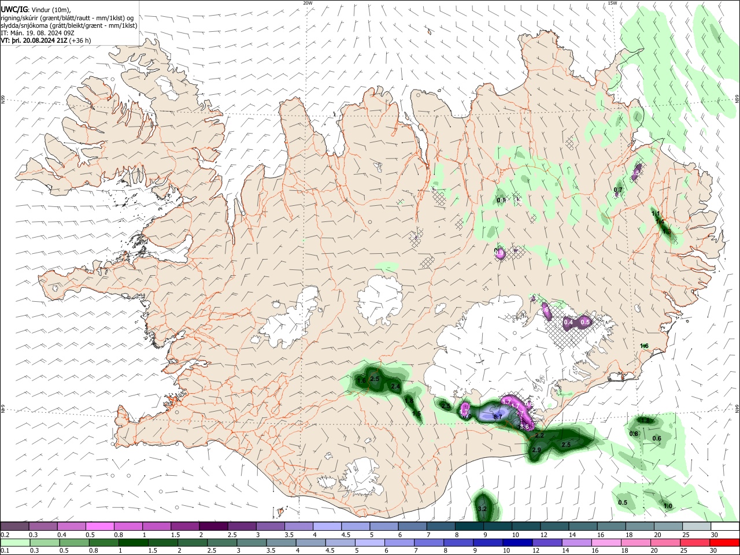Pick the bright red legend swatch labeled 30
Image resolution: width=740 pixels, height=555 pixels.
726,543
